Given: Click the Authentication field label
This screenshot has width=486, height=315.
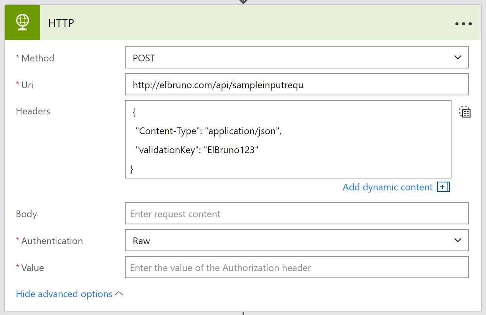Looking at the screenshot, I should 52,241.
